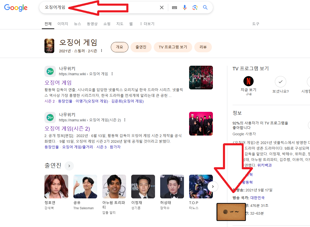Expand the 출연진 cast section arrow

pyautogui.click(x=69, y=166)
